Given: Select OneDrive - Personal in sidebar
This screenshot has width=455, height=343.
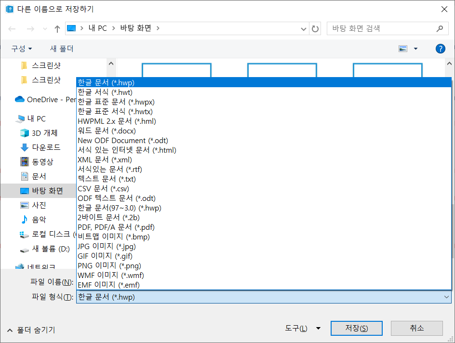Looking at the screenshot, I should point(45,99).
